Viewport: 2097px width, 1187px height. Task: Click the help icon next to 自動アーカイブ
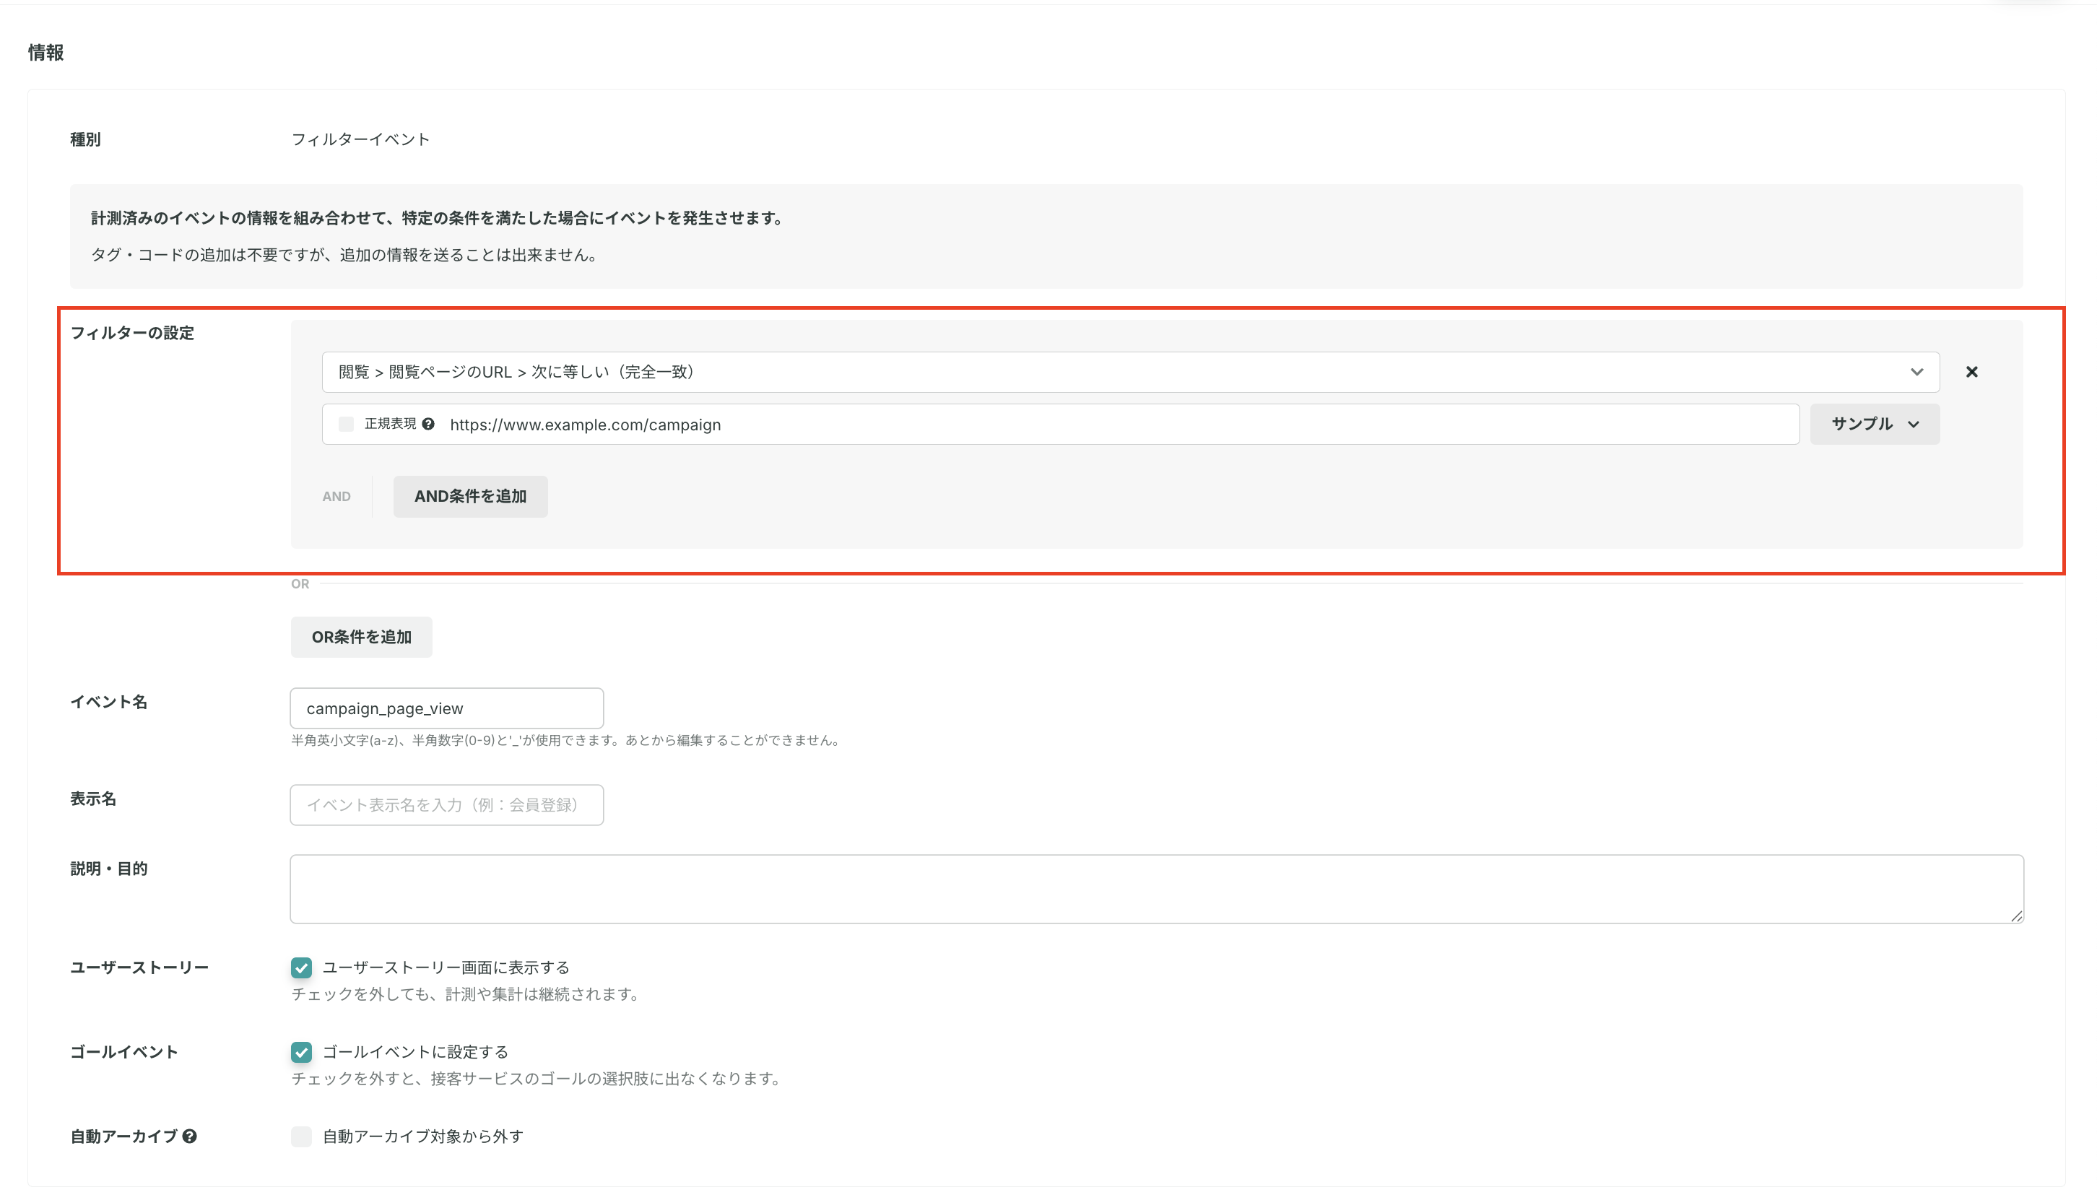[189, 1136]
